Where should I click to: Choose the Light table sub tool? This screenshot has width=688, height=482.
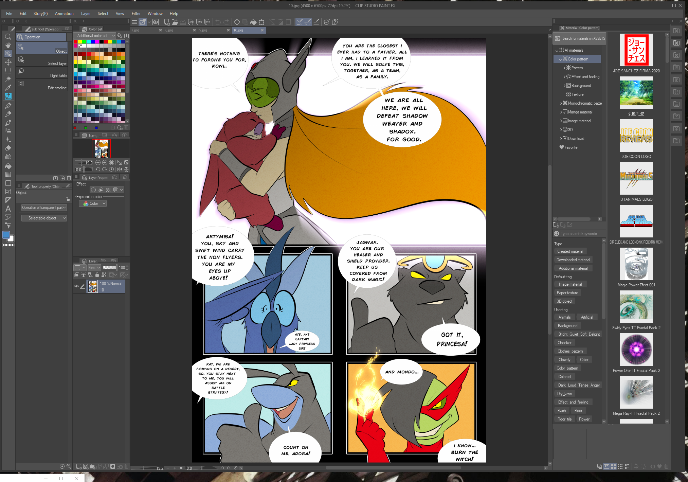(42, 73)
